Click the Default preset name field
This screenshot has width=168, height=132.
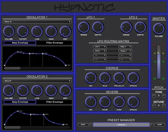click(121, 125)
